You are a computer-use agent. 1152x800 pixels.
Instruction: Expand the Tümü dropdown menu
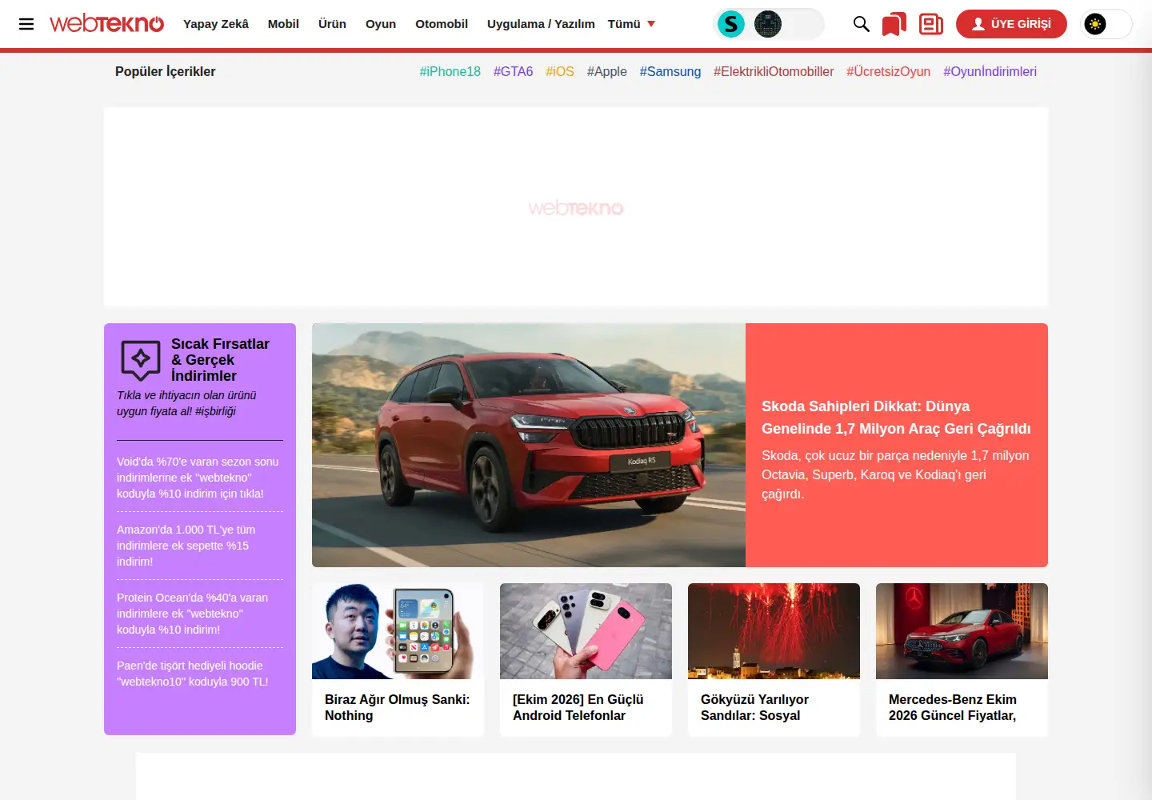pos(632,24)
